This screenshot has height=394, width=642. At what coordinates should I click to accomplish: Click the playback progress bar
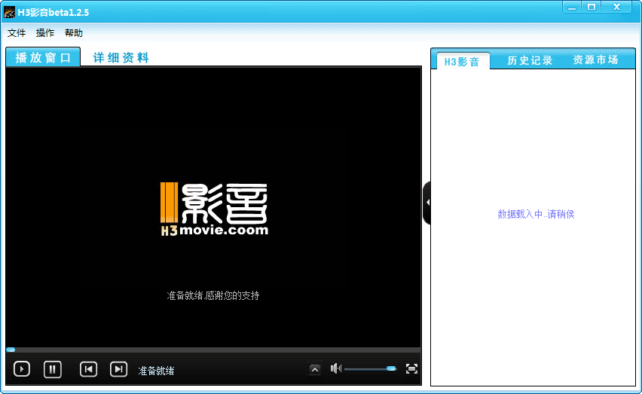coord(212,350)
